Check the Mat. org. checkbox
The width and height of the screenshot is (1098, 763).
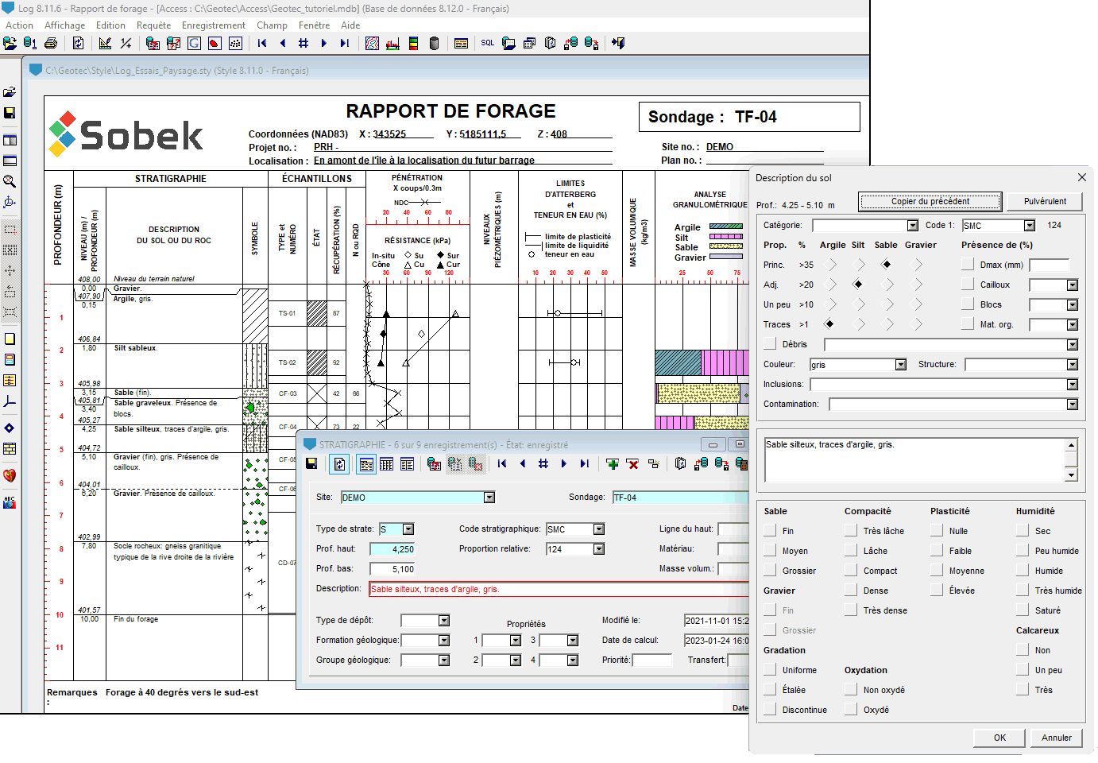[x=968, y=324]
